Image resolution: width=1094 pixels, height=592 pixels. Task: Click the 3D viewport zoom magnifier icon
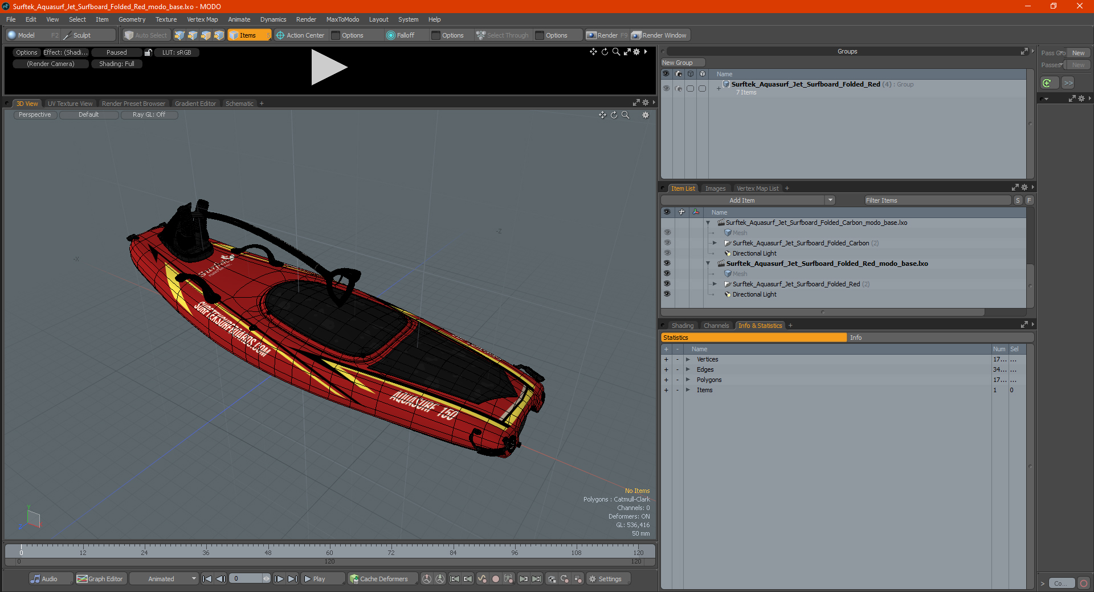(x=626, y=115)
